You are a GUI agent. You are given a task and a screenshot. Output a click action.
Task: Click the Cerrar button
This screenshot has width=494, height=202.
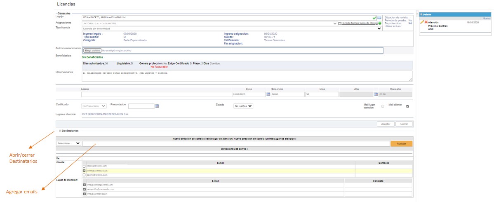coord(404,124)
